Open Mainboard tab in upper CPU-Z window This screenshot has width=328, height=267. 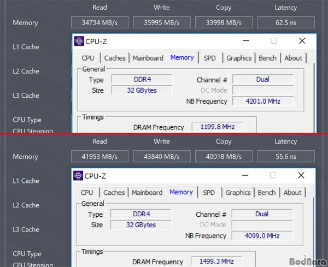[x=148, y=58]
